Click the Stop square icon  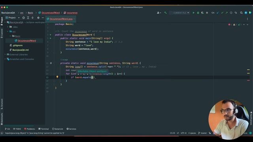tap(207, 13)
